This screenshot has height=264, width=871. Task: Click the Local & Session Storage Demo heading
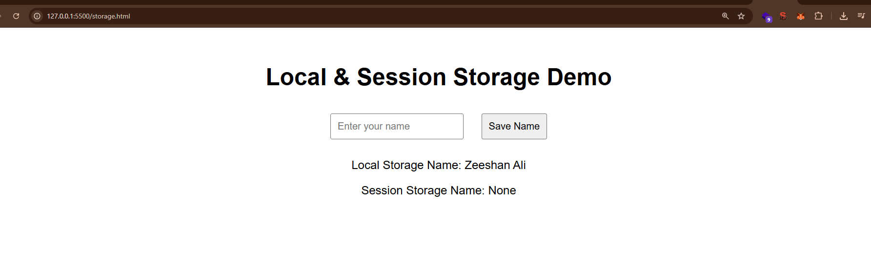[438, 77]
